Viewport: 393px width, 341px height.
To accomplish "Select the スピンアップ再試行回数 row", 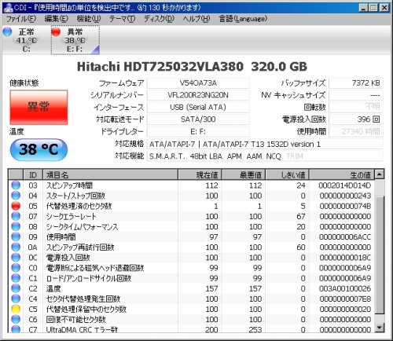I will 191,247.
